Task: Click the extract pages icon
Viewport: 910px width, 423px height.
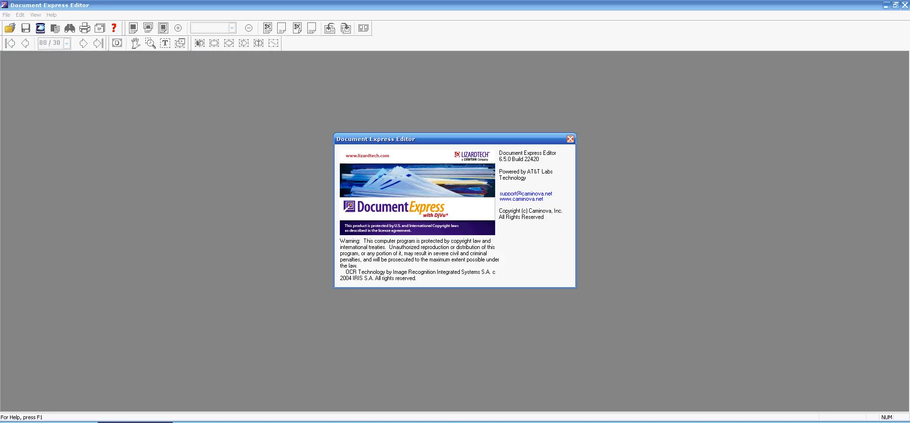Action: coord(346,28)
